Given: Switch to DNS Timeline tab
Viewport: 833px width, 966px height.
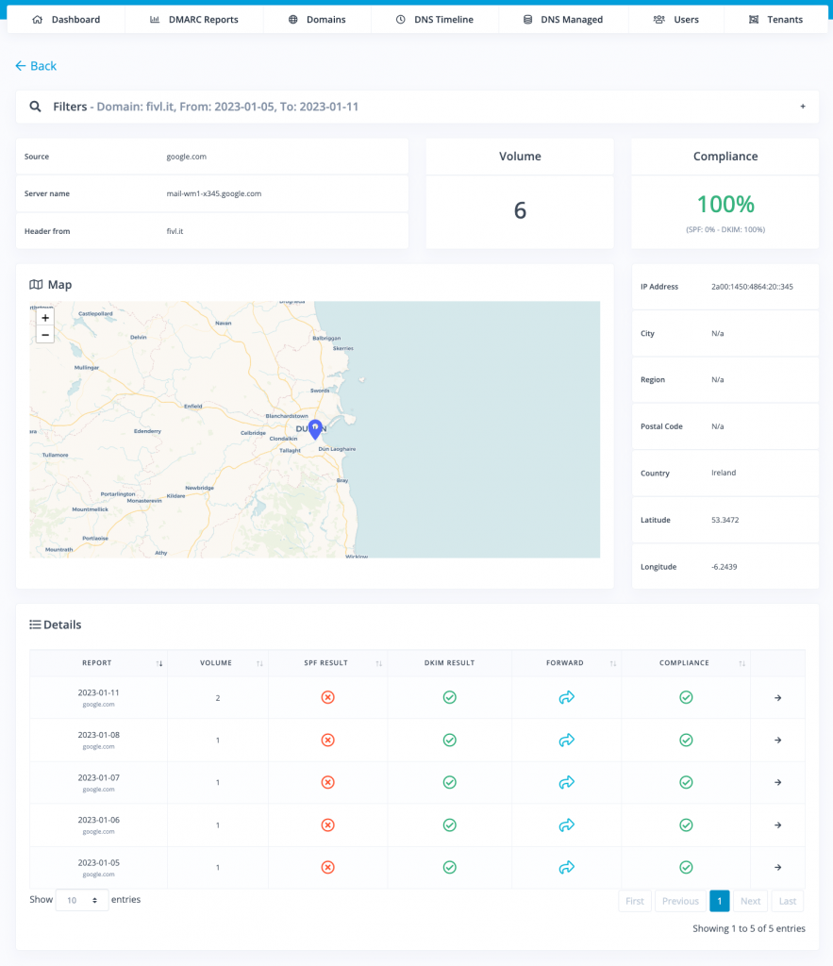Looking at the screenshot, I should click(434, 20).
